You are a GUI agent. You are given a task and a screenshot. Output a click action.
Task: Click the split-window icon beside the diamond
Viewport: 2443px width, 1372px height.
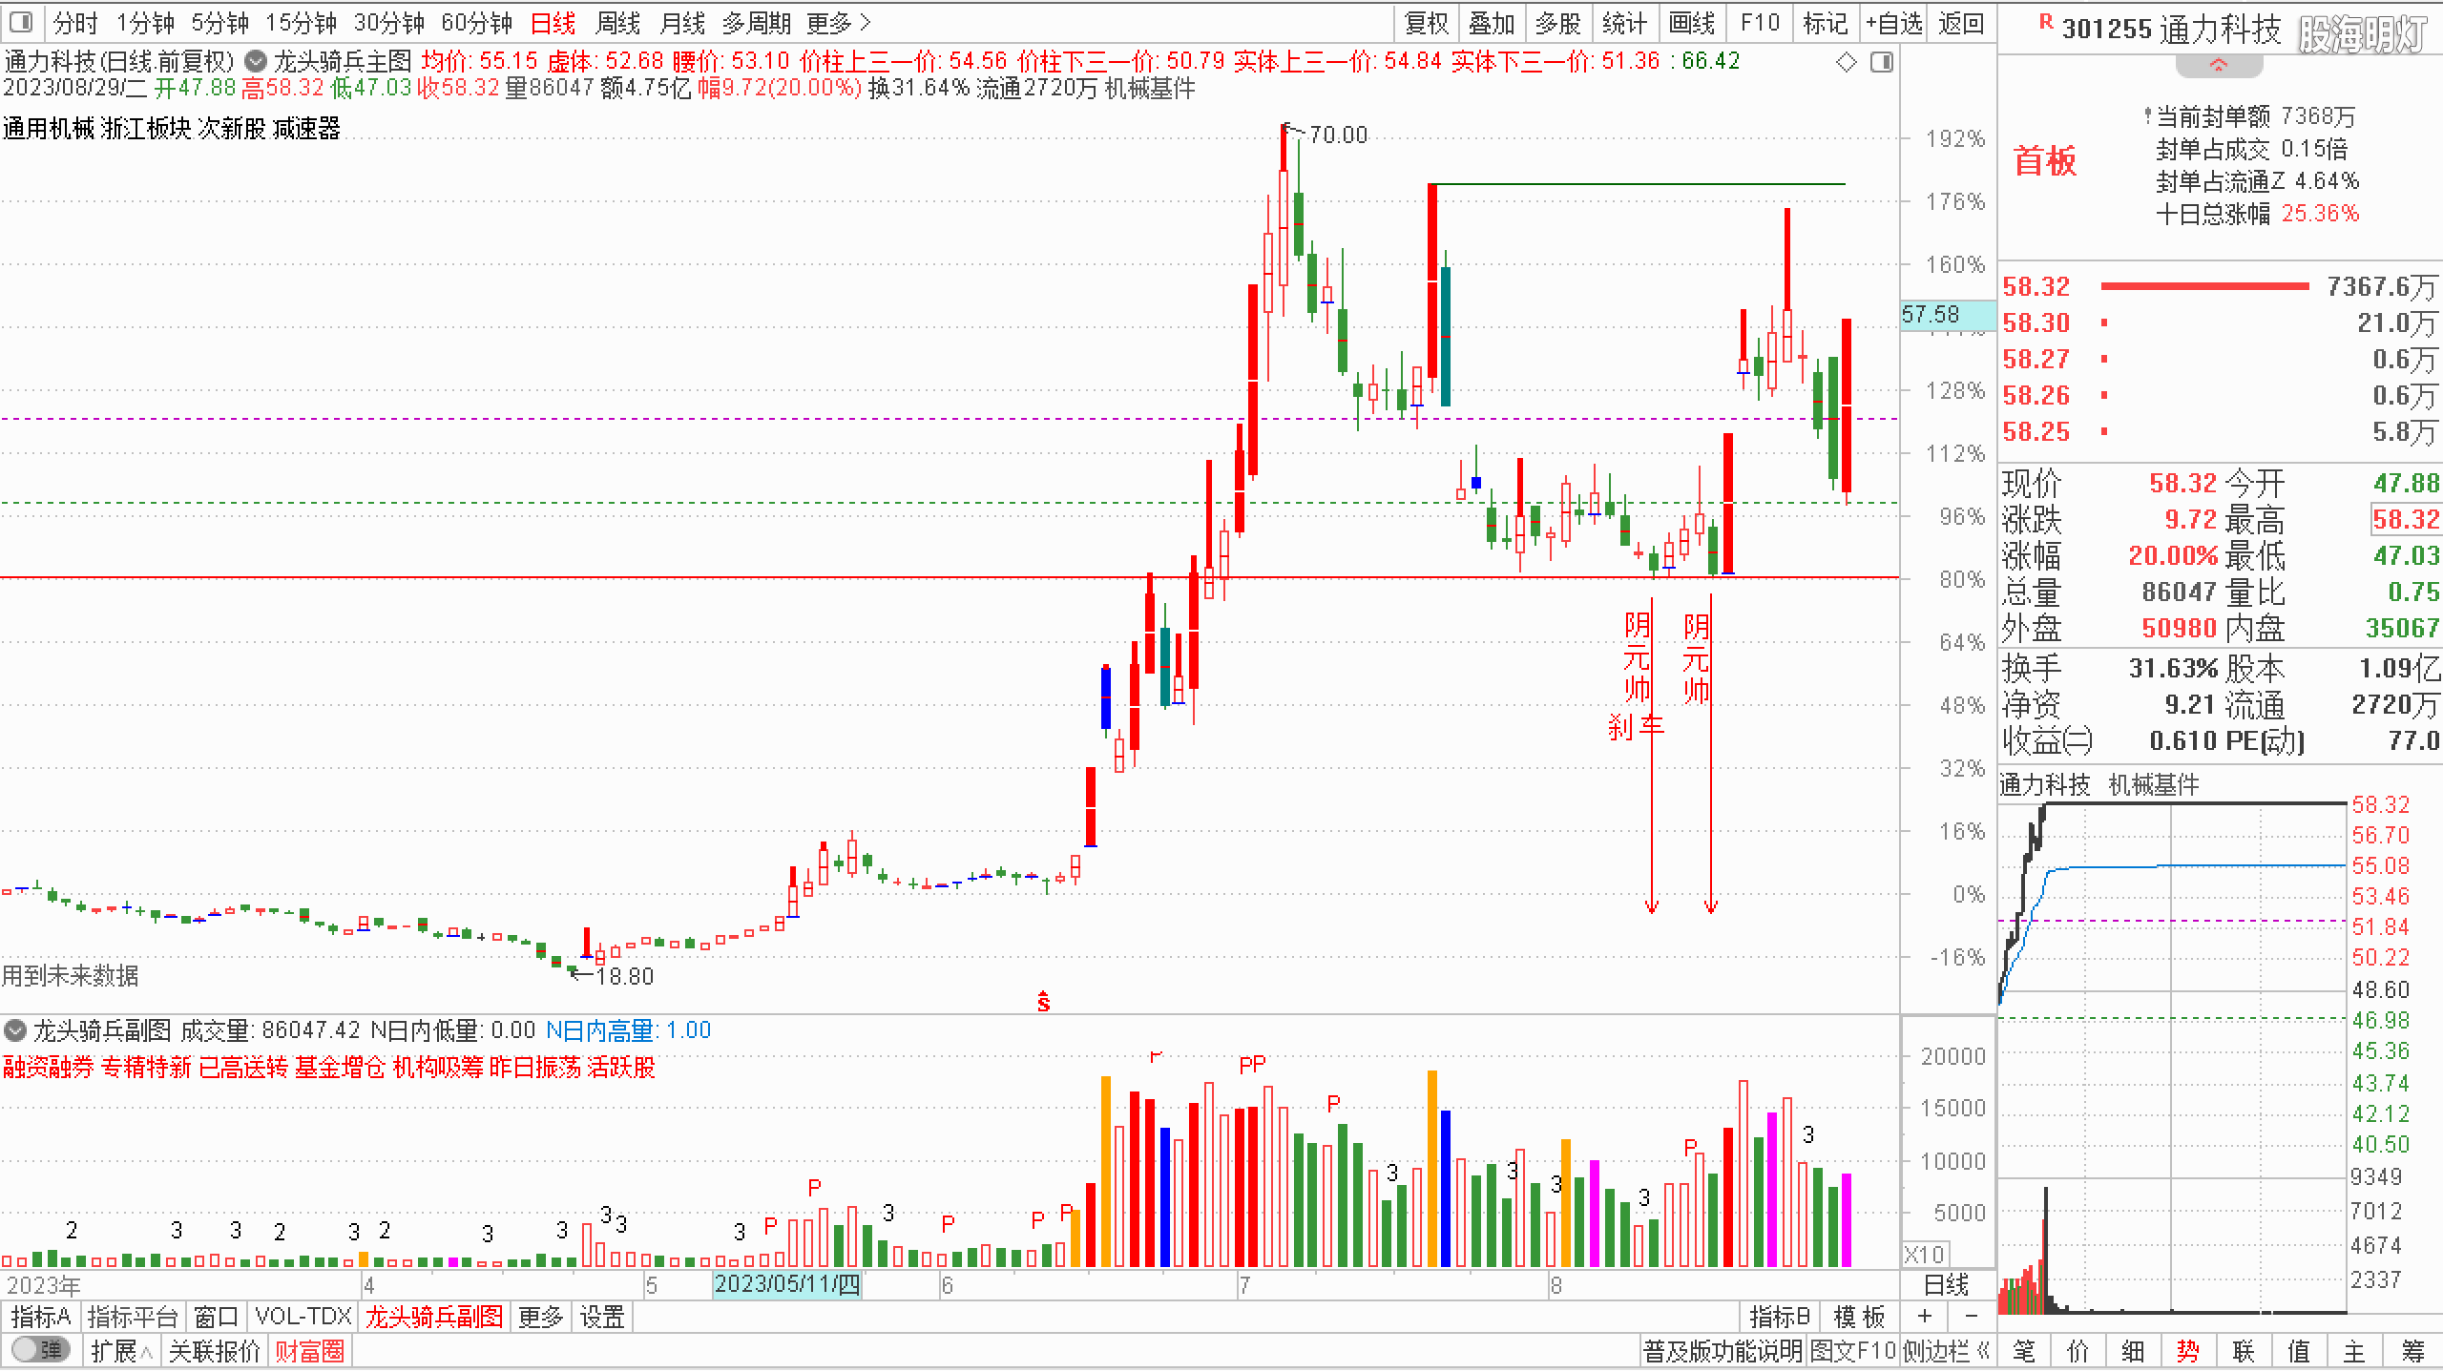click(x=1882, y=63)
